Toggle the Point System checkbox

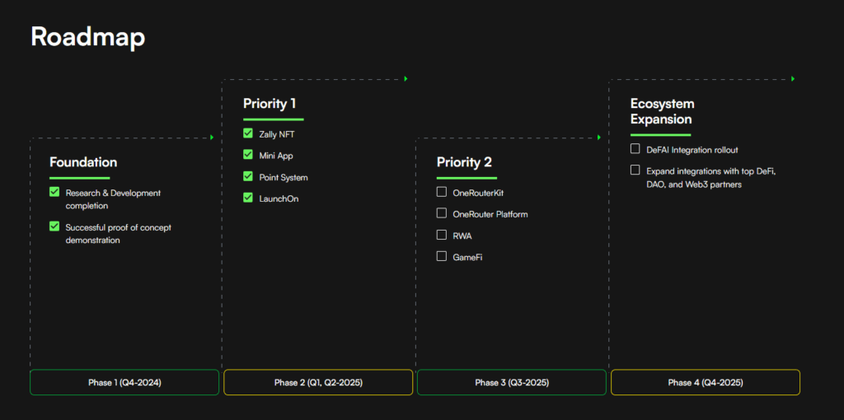248,176
